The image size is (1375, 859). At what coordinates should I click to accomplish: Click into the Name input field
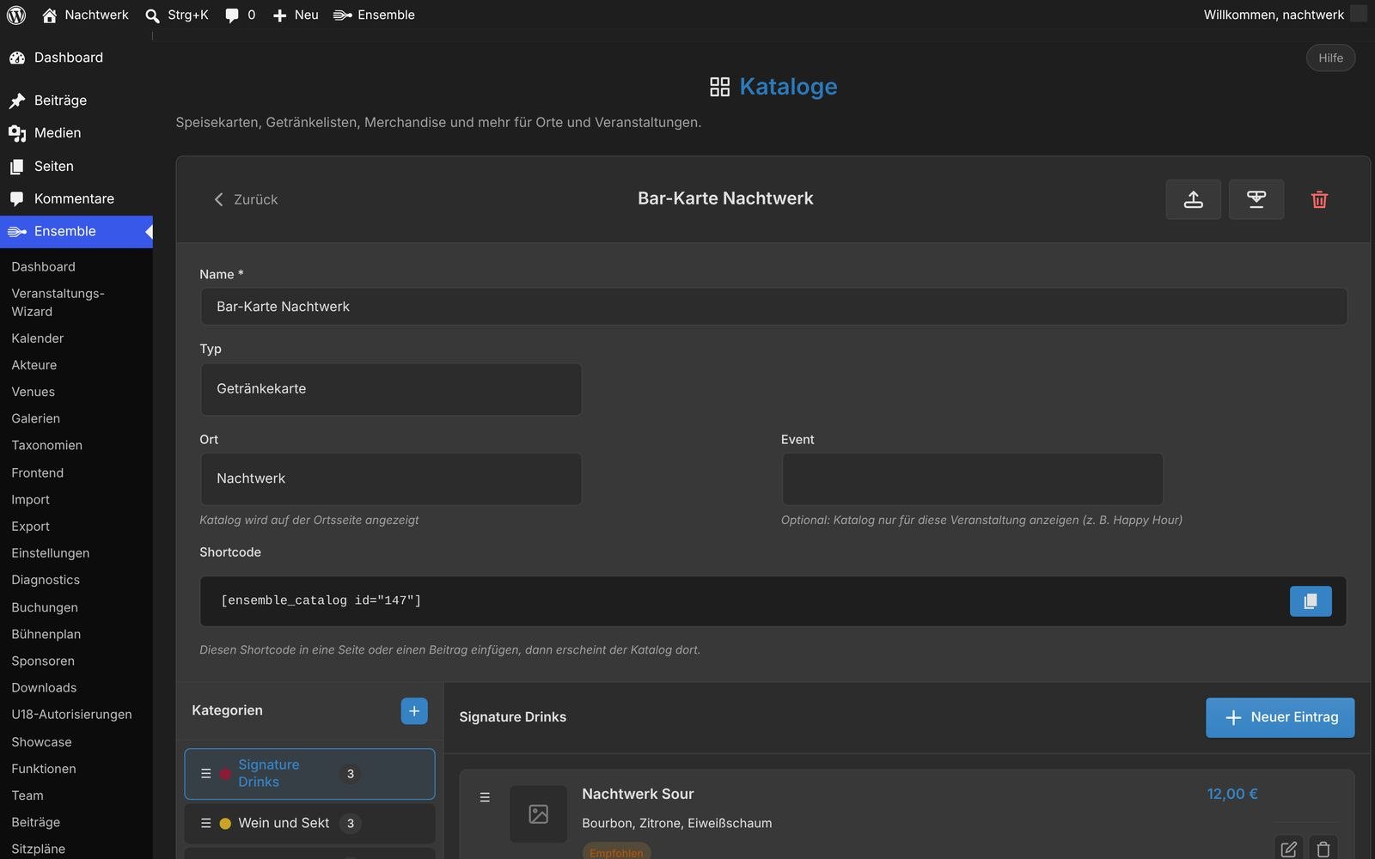click(773, 307)
